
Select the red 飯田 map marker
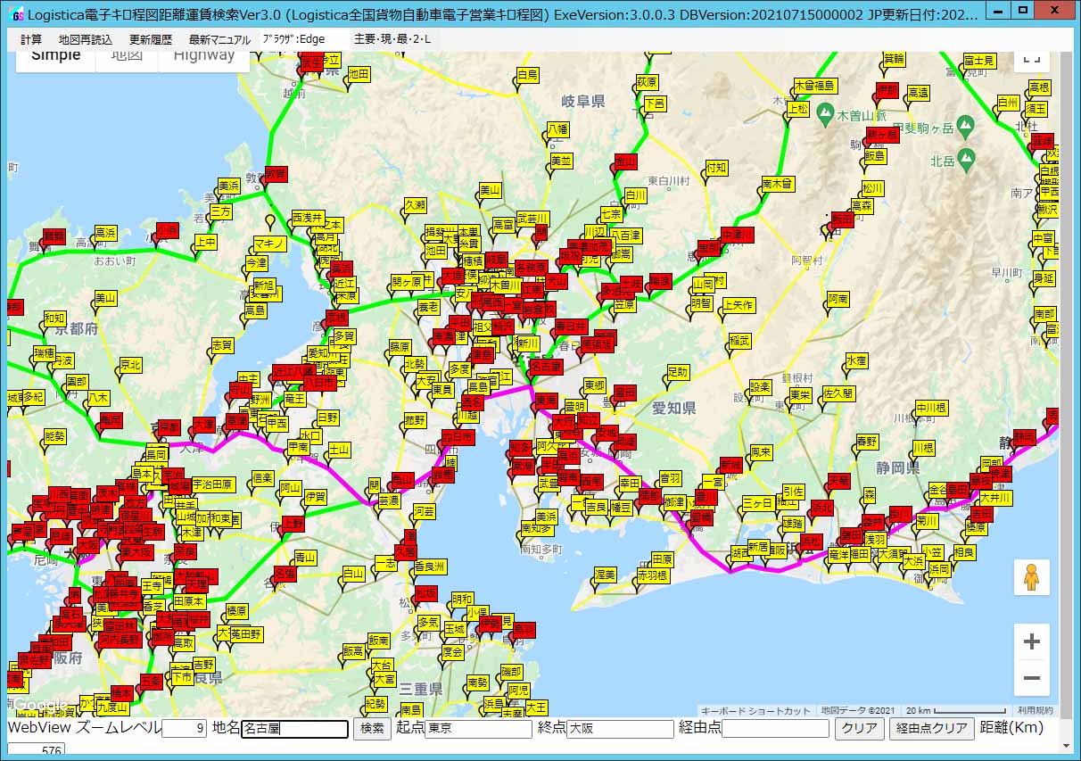[x=841, y=219]
